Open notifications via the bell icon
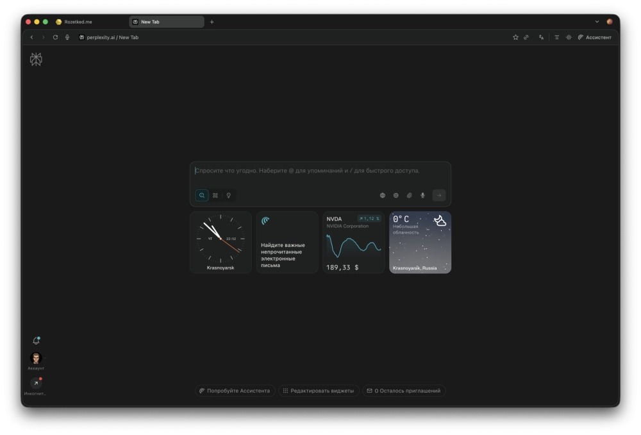Viewport: 641px width, 435px height. (x=36, y=341)
